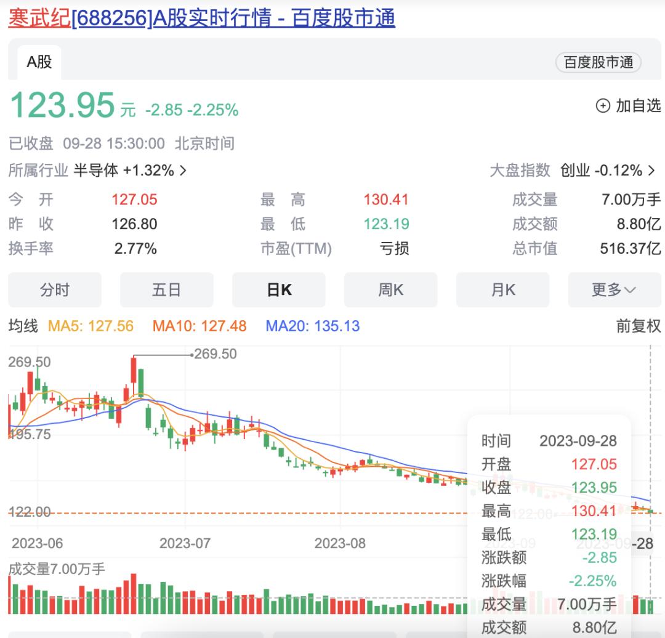Switch to the 月K chart tab
Image resolution: width=665 pixels, height=638 pixels.
click(502, 290)
